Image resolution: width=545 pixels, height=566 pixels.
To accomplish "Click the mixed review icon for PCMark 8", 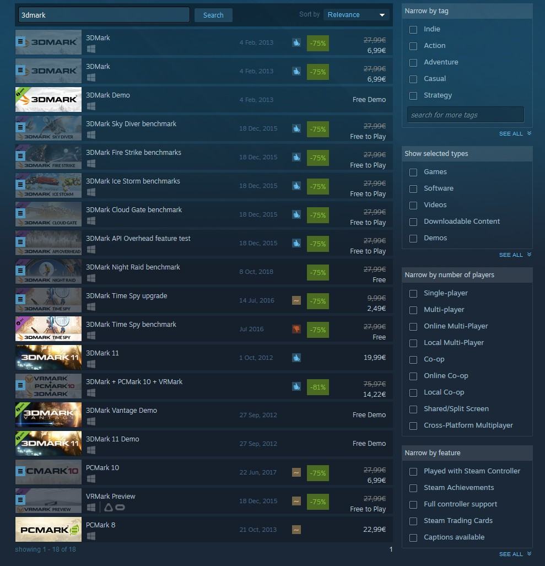I will pos(296,530).
